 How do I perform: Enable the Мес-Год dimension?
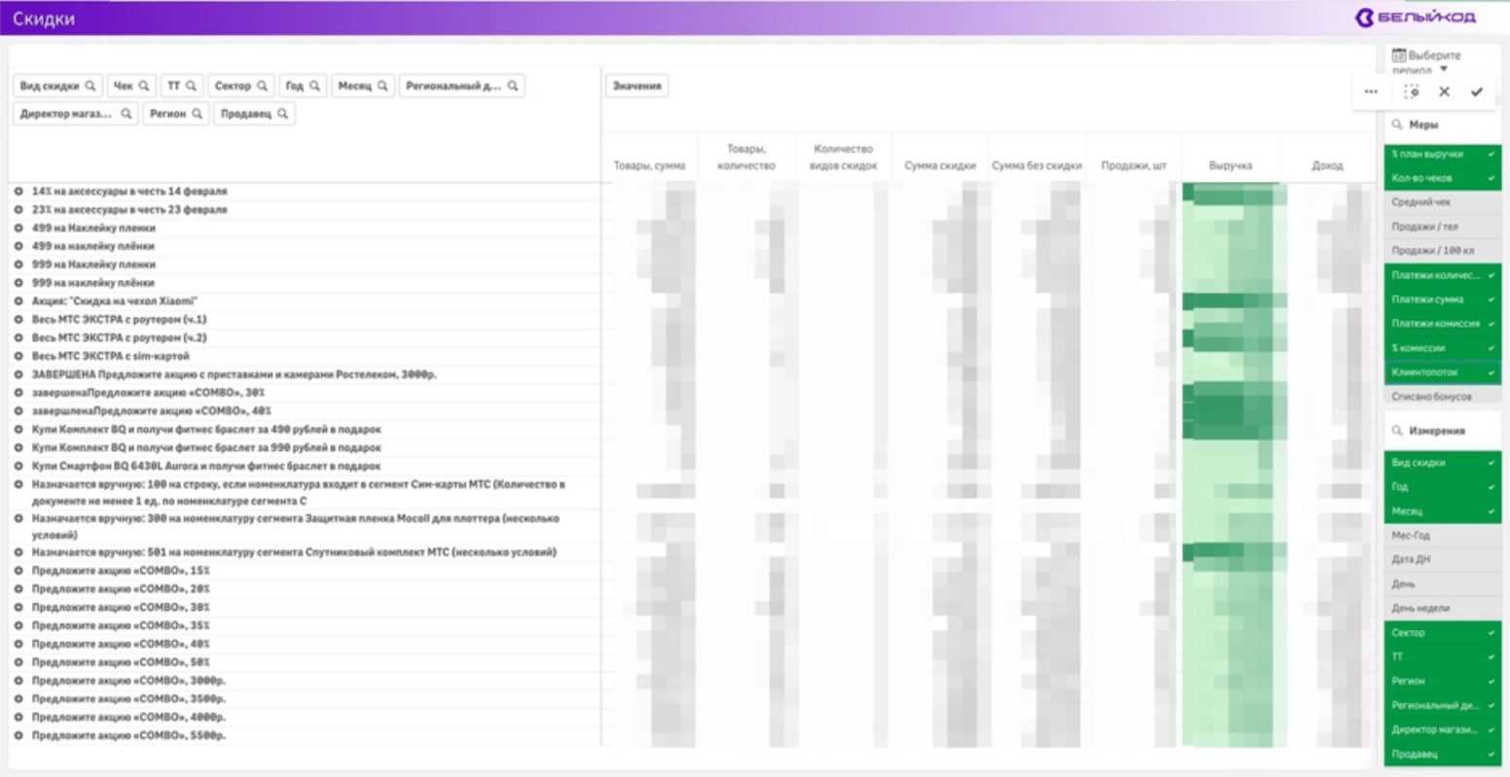[x=1443, y=536]
